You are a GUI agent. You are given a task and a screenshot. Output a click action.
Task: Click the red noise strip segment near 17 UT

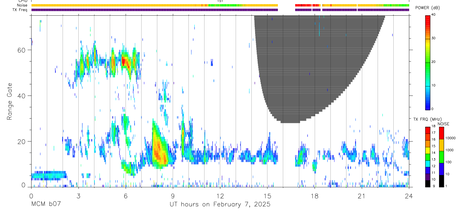[x=303, y=5]
